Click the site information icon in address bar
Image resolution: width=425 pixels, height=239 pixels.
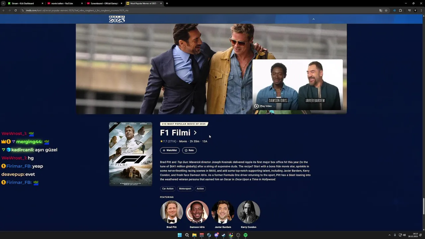point(23,10)
